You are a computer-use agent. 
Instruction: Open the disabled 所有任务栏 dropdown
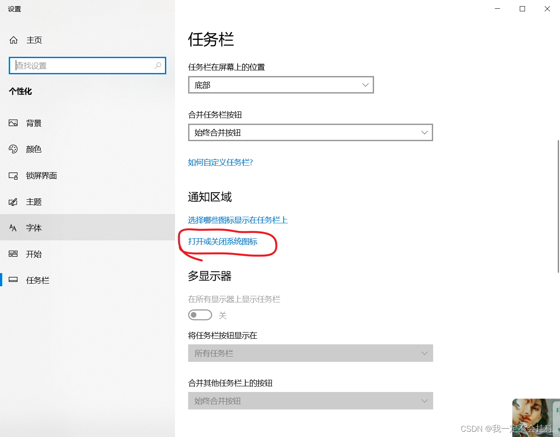[x=311, y=353]
